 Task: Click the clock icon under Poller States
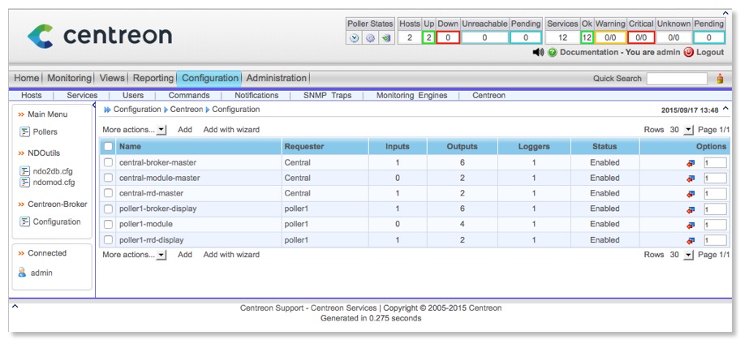(x=355, y=38)
